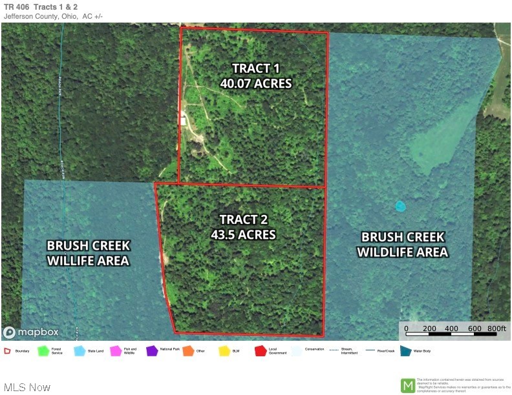This screenshot has height=395, width=512.
Task: Click the green MapRight M logo
Action: (408, 385)
